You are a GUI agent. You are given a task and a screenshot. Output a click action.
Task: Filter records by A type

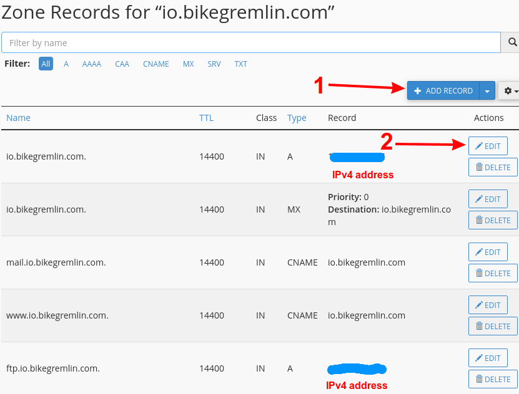66,64
